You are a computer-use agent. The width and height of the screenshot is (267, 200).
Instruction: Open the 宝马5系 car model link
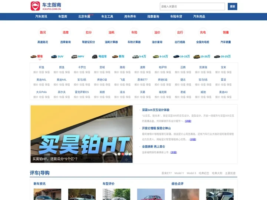(x=203, y=80)
